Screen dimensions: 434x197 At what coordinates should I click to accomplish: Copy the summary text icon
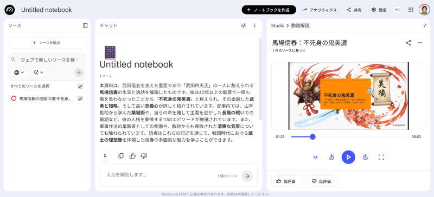coord(121,156)
